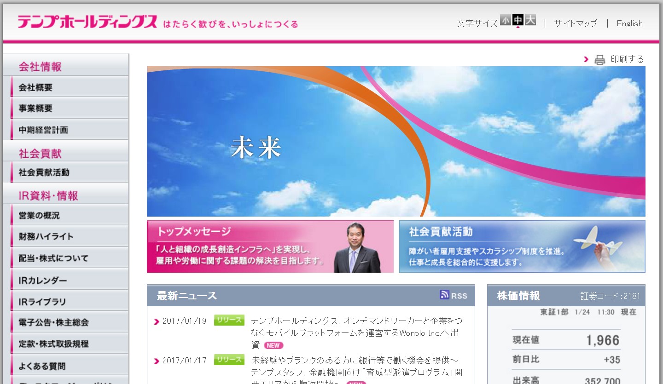Click the arrow beside 2017/01/17 news
The image size is (663, 384).
pos(157,361)
